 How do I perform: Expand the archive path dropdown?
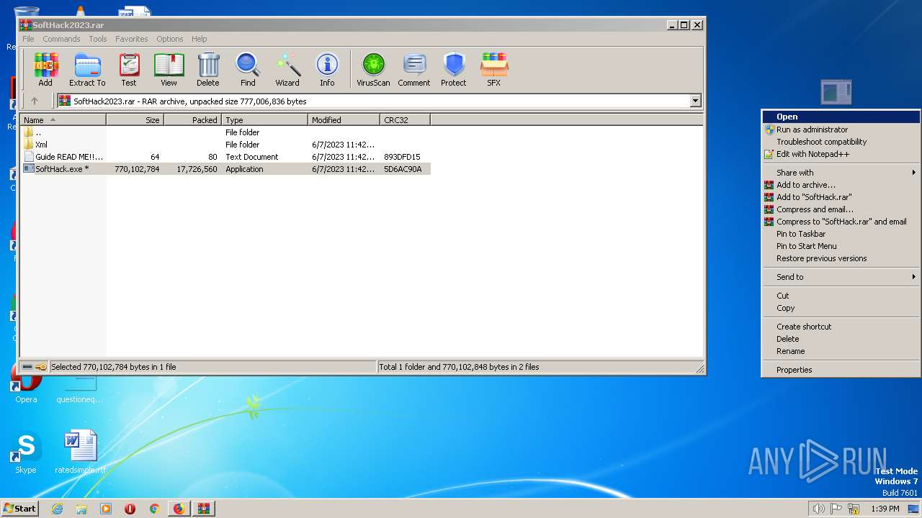[x=696, y=101]
